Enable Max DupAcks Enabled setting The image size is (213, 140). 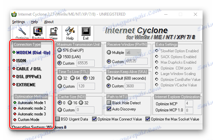[157, 62]
